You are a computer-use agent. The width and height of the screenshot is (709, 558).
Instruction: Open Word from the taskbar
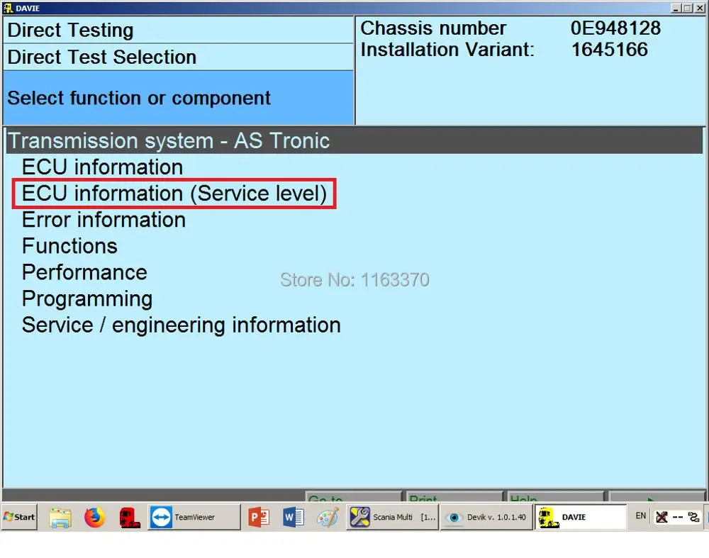pyautogui.click(x=294, y=518)
